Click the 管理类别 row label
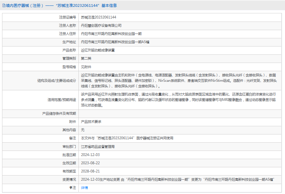Viewport: 285px width, 194px height. (69, 59)
